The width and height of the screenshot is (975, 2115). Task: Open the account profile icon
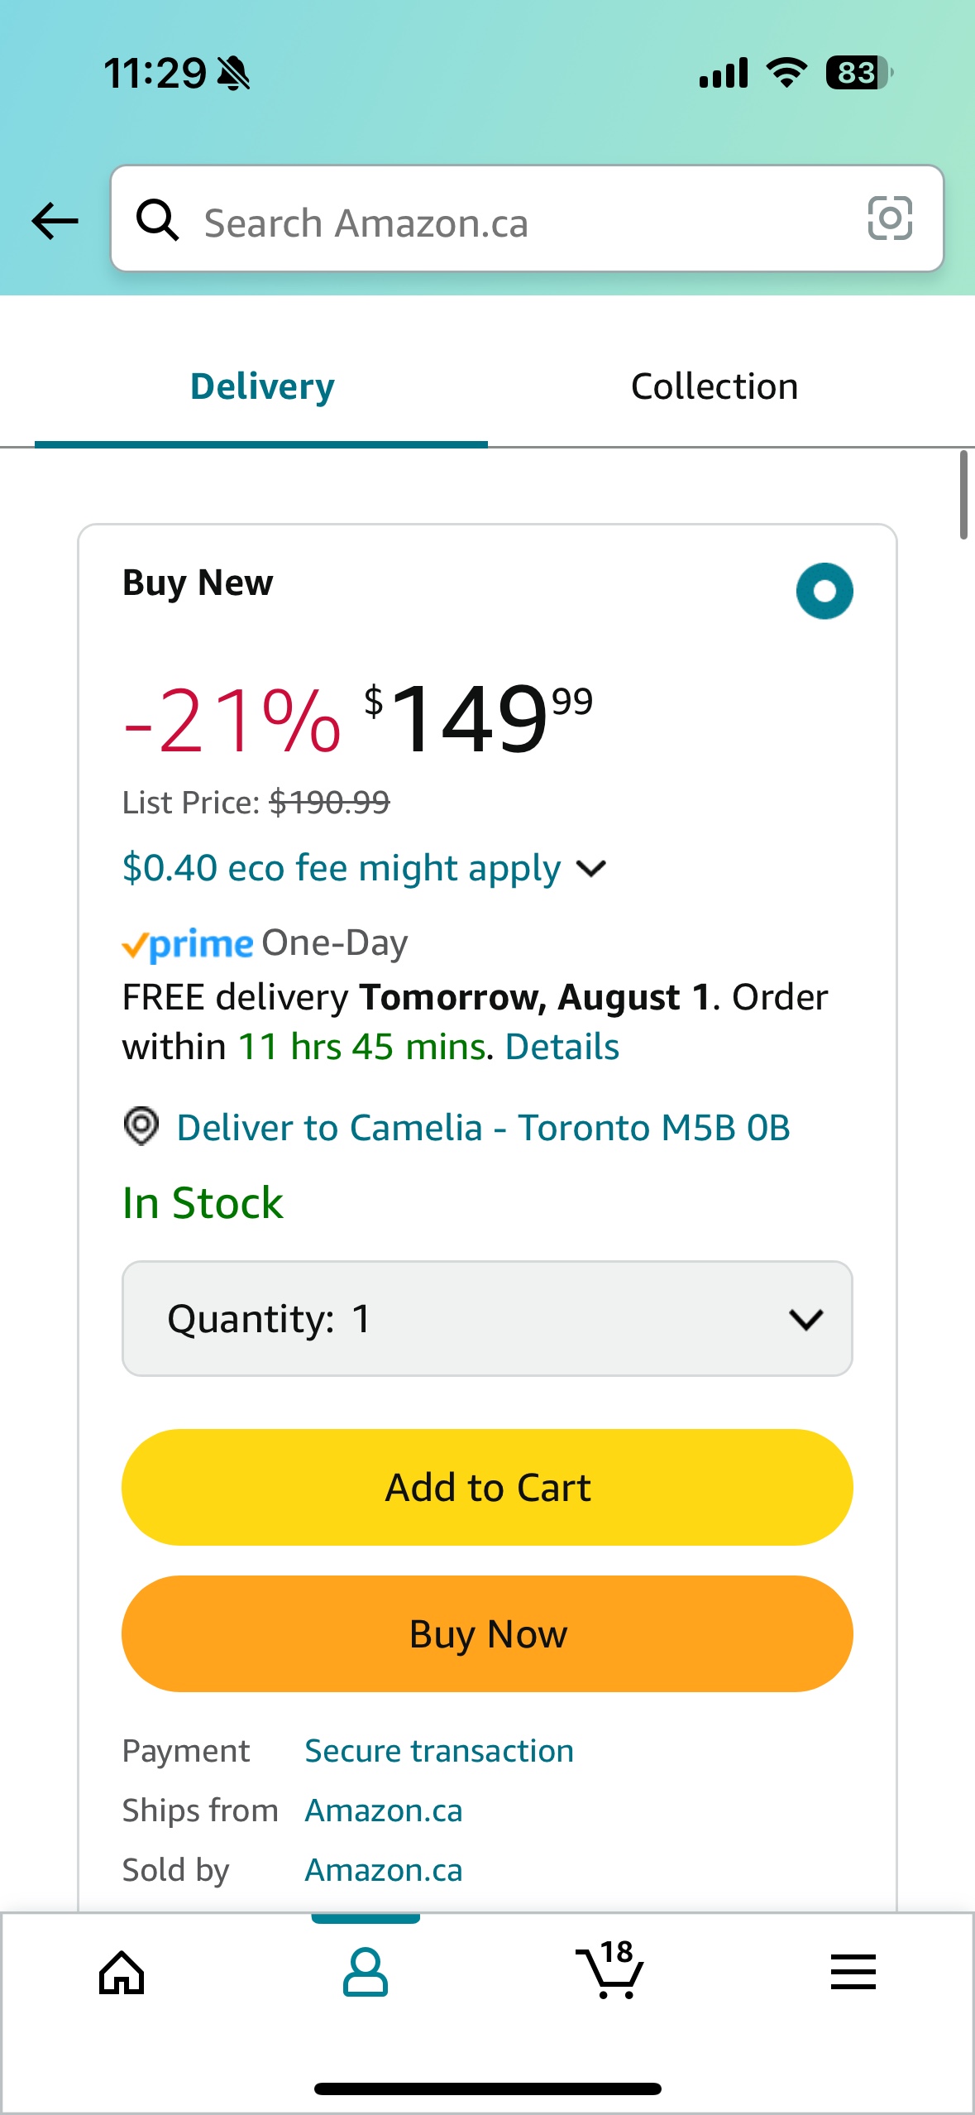pyautogui.click(x=365, y=1973)
